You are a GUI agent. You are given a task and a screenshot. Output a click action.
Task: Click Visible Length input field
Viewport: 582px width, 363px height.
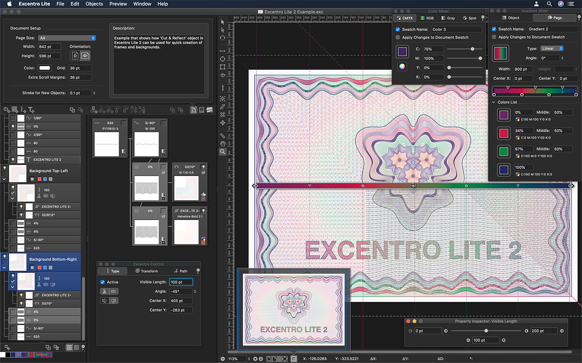point(181,282)
